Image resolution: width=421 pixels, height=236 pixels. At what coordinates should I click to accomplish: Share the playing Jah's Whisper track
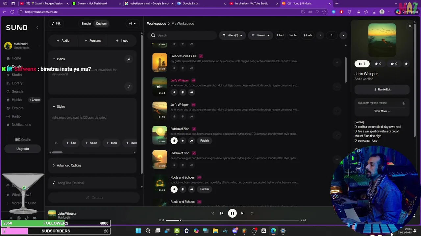pyautogui.click(x=192, y=92)
